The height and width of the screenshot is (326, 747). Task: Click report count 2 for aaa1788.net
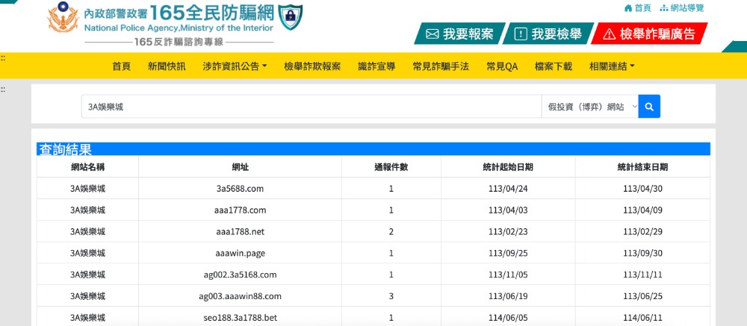pyautogui.click(x=391, y=232)
